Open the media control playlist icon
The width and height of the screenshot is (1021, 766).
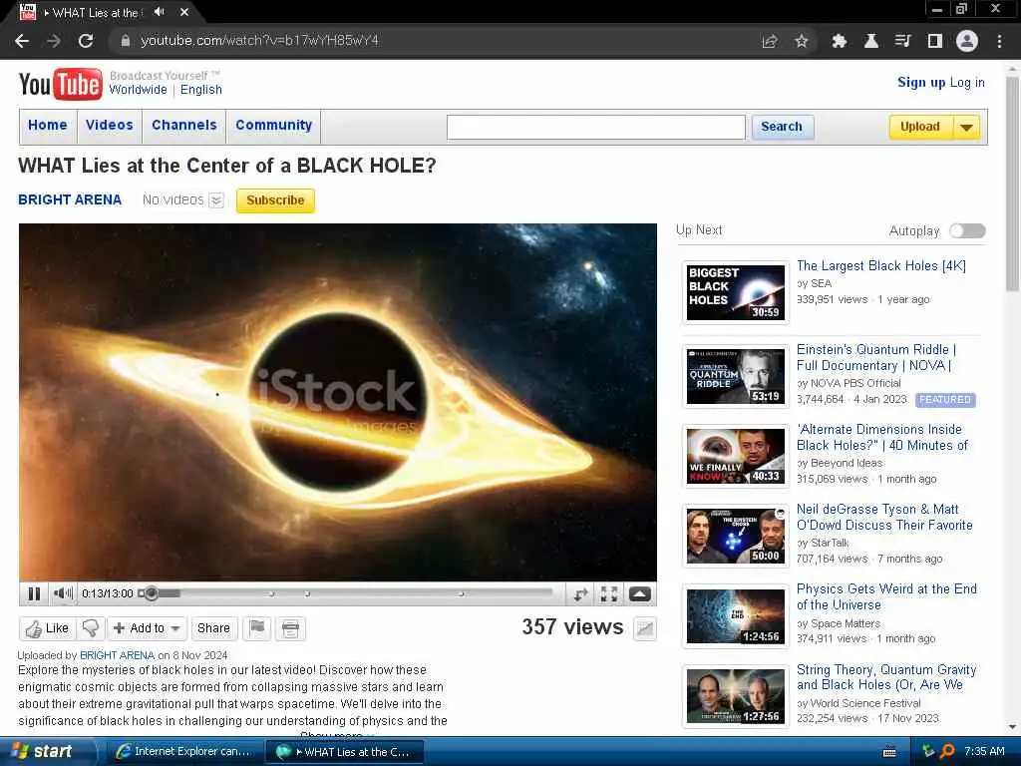(x=902, y=41)
